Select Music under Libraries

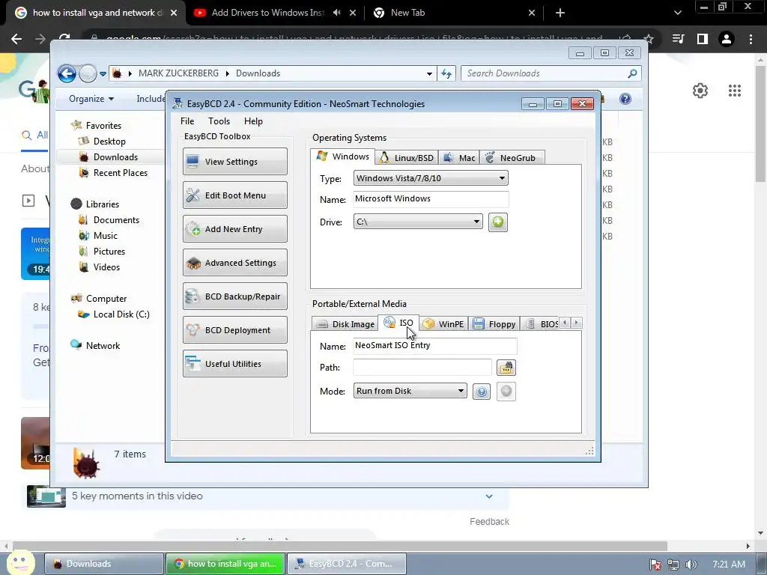point(105,236)
